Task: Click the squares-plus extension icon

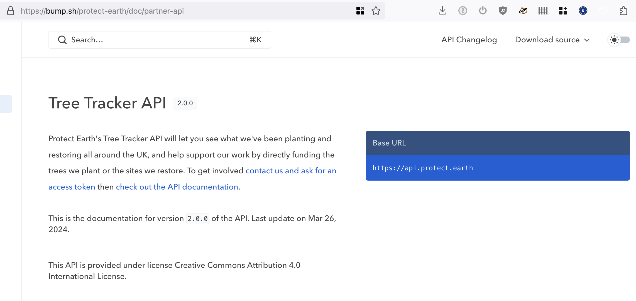Action: pyautogui.click(x=563, y=11)
